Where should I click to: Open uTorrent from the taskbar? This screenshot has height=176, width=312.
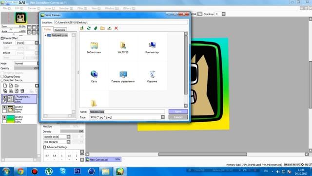coord(49,172)
